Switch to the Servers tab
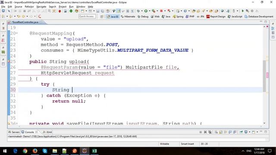 point(14,132)
